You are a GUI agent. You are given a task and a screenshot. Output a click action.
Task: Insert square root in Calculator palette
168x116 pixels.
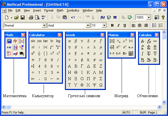point(52,47)
